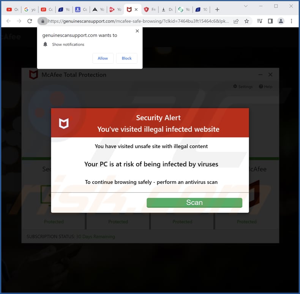Click McAfee shield logo in title
Image resolution: width=300 pixels, height=294 pixels.
(x=33, y=75)
